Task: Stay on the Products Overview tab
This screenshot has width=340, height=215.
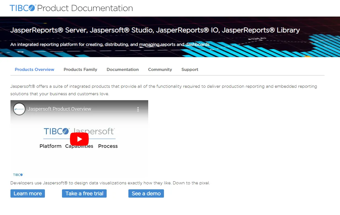Action: (x=34, y=70)
